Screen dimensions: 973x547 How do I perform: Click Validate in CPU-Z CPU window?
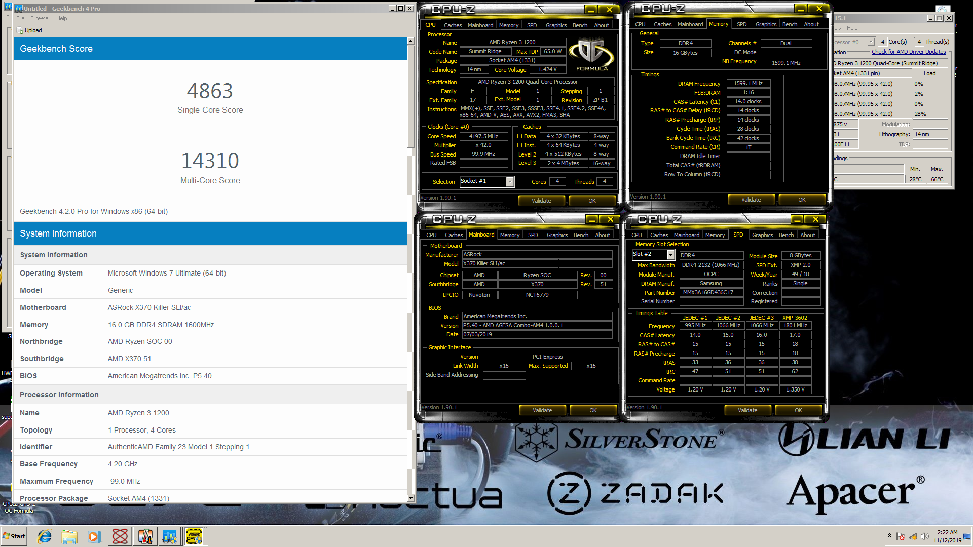[x=541, y=201]
